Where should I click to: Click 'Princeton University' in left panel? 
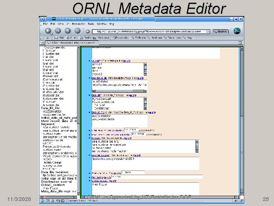57,146
